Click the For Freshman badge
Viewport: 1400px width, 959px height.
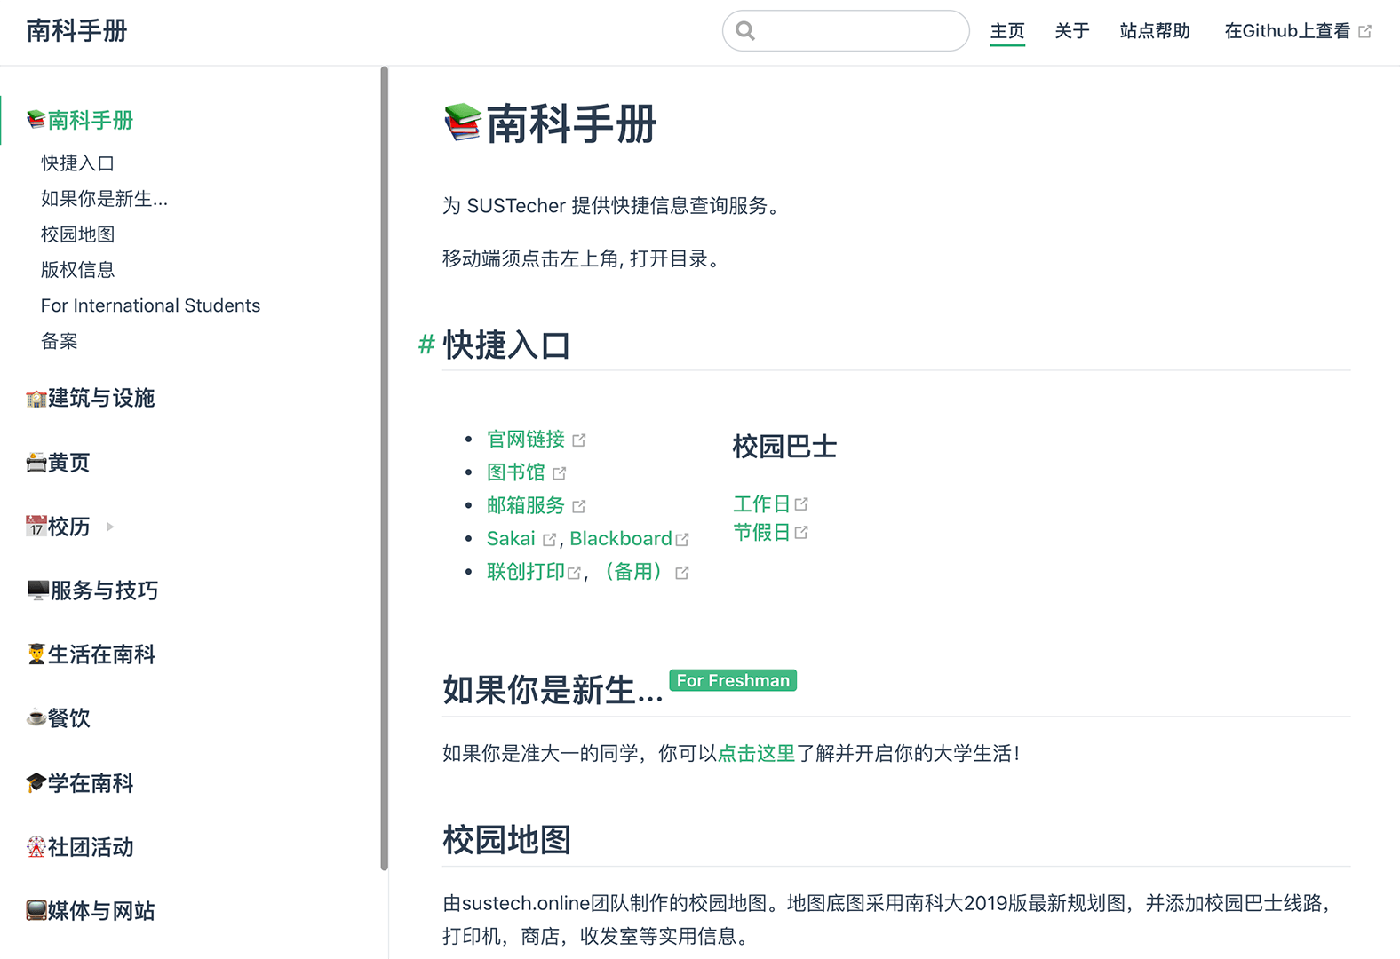[733, 680]
